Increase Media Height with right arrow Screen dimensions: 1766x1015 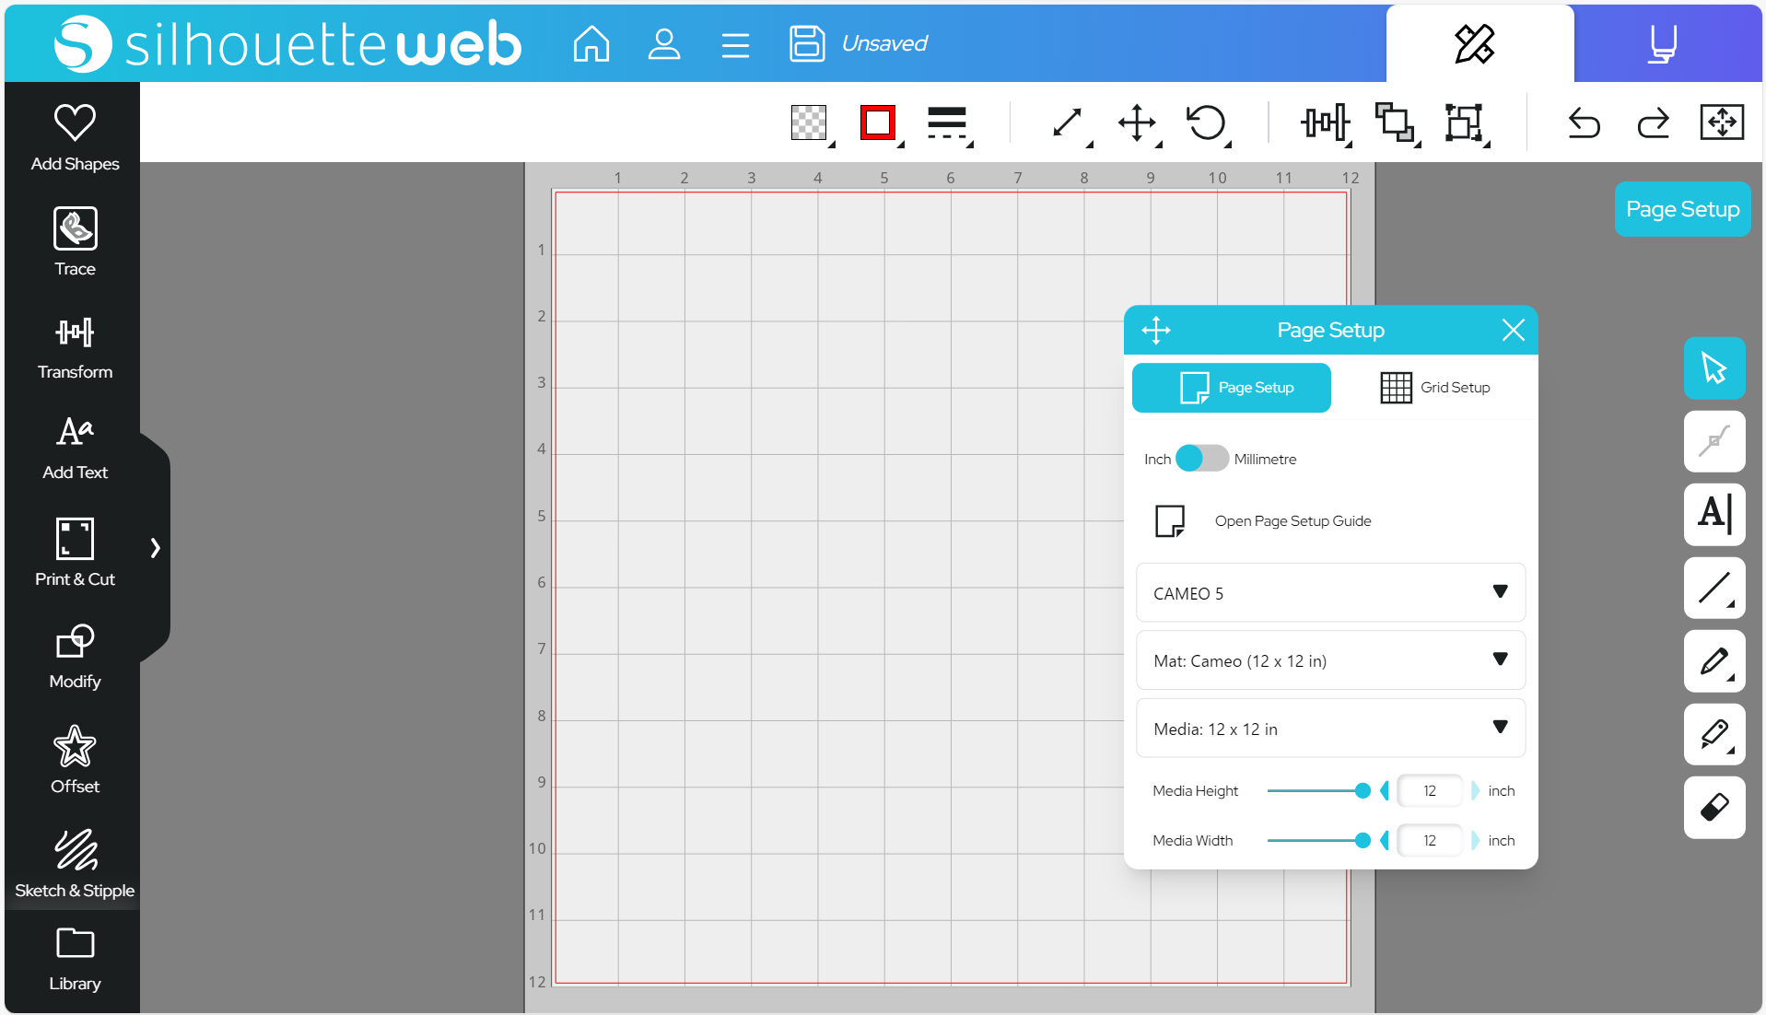(x=1475, y=790)
